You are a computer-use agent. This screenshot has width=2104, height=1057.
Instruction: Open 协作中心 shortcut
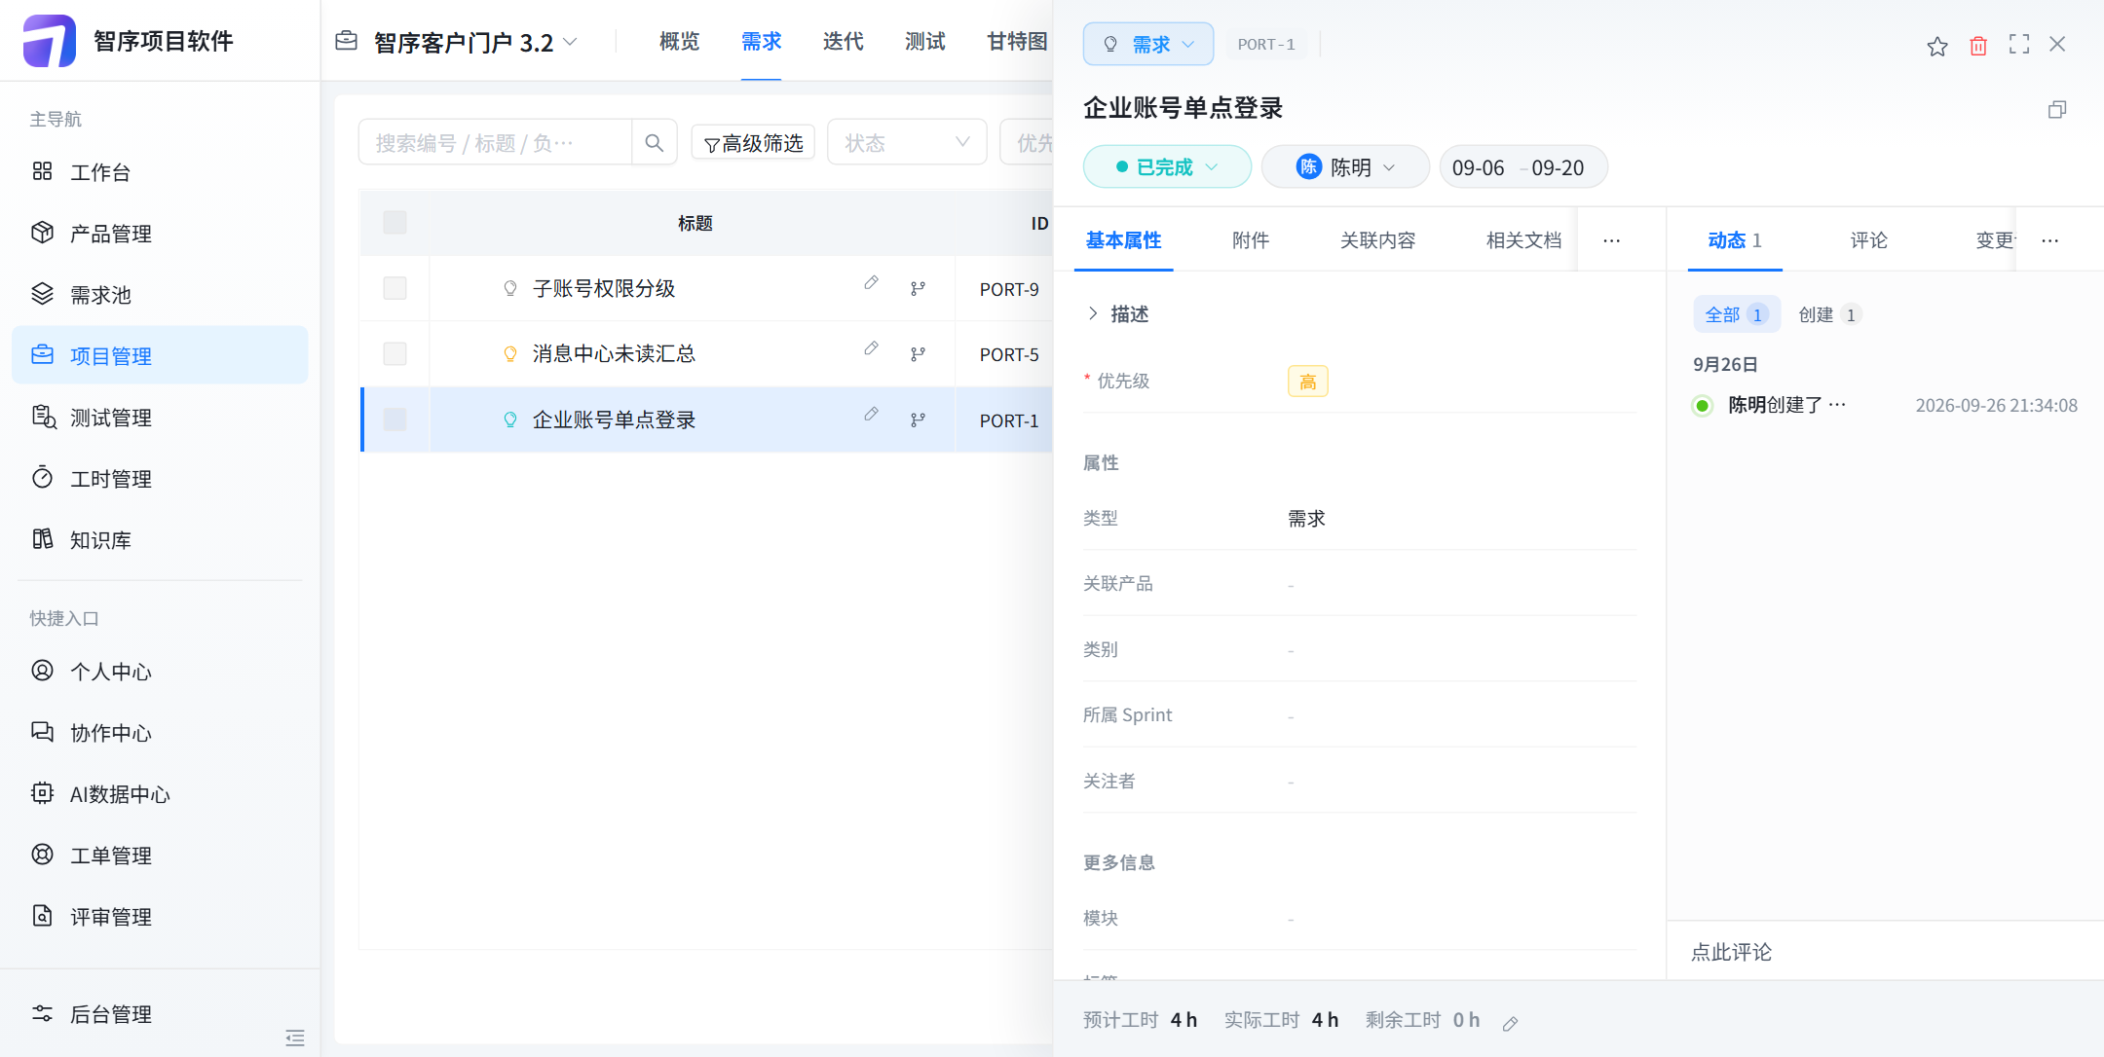160,733
